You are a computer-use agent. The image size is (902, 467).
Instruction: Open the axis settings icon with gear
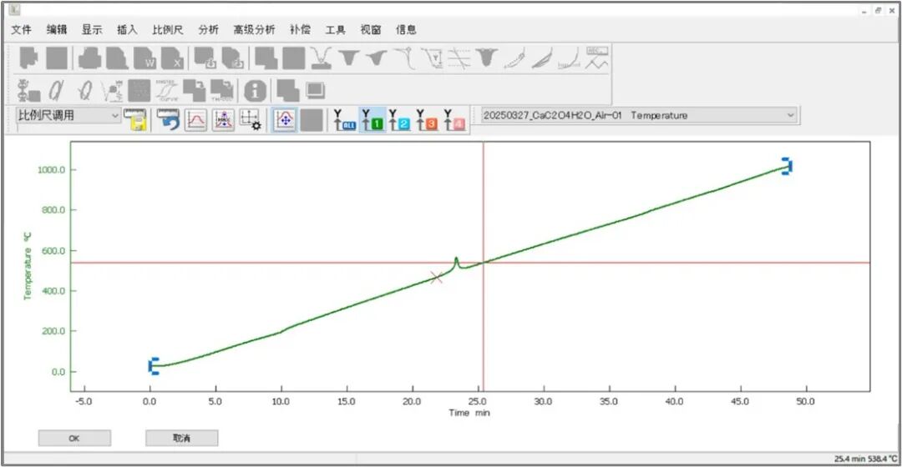click(251, 120)
